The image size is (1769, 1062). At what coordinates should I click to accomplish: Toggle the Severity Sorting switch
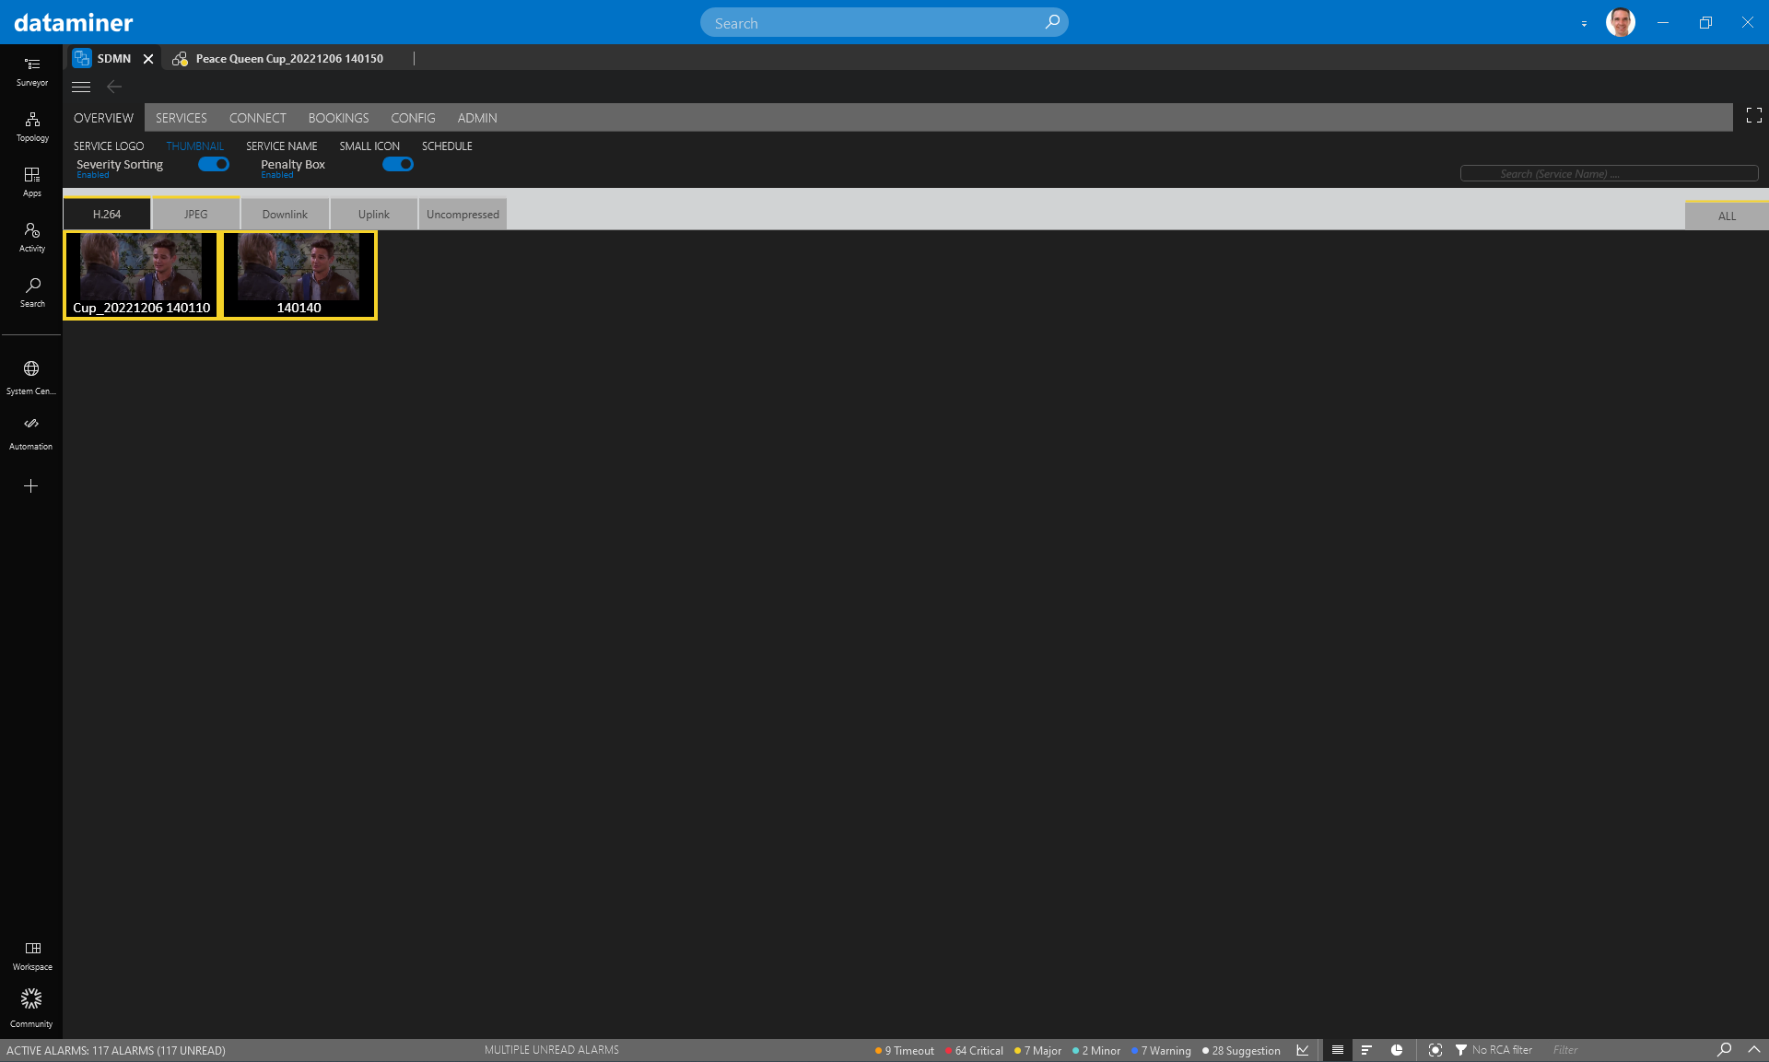coord(214,164)
